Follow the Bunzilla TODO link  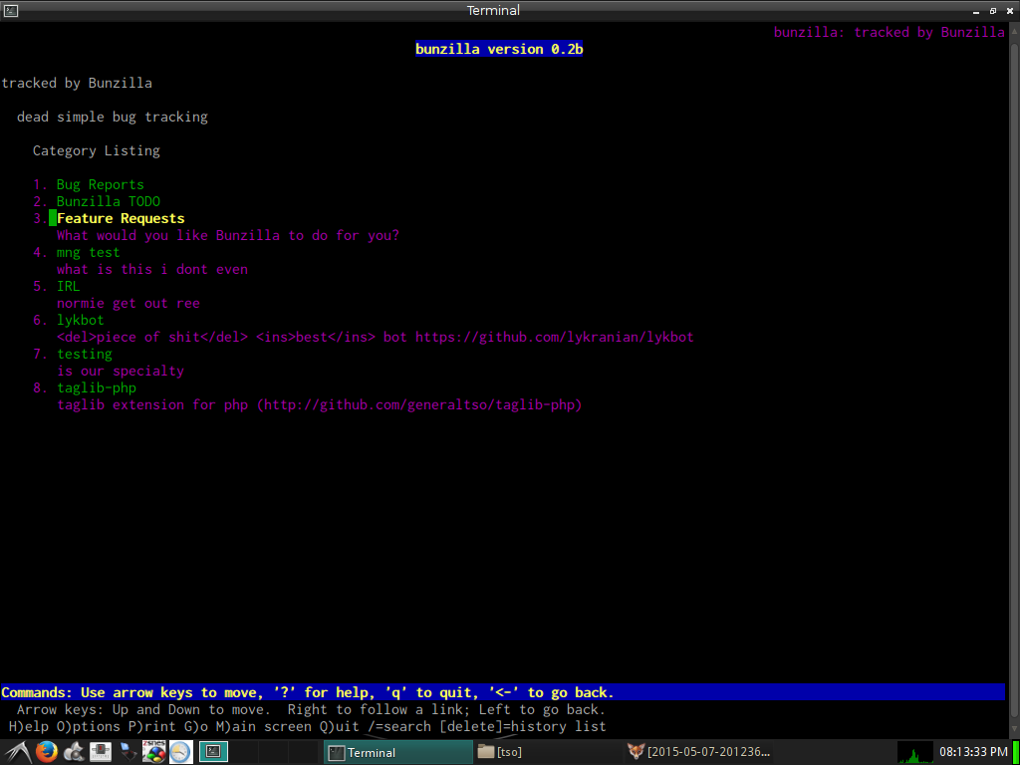click(x=108, y=201)
